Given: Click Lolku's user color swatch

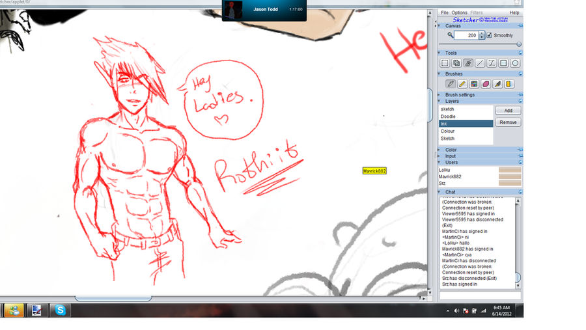Looking at the screenshot, I should point(510,170).
